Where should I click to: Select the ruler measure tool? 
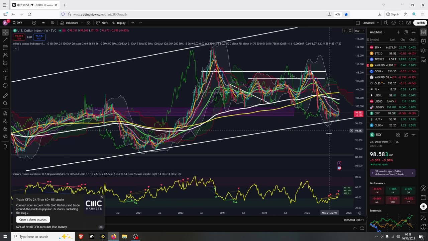tap(5, 95)
